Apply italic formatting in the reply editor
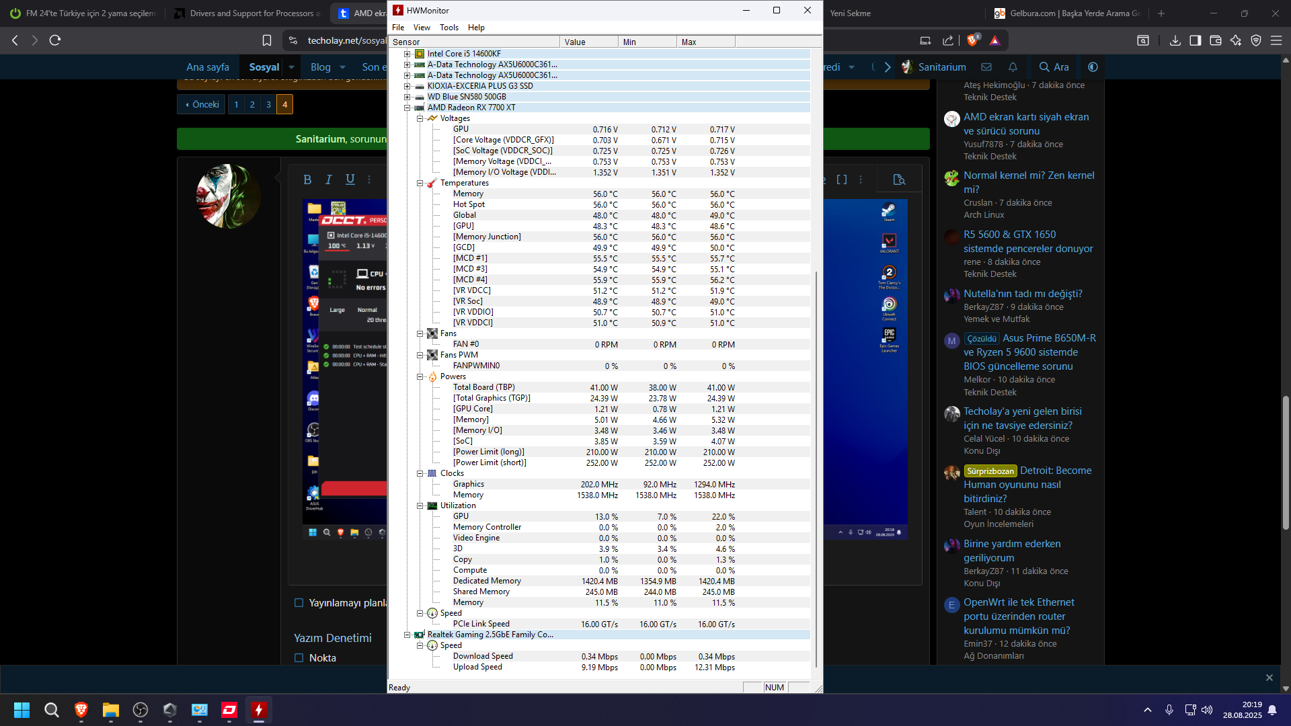 point(329,179)
